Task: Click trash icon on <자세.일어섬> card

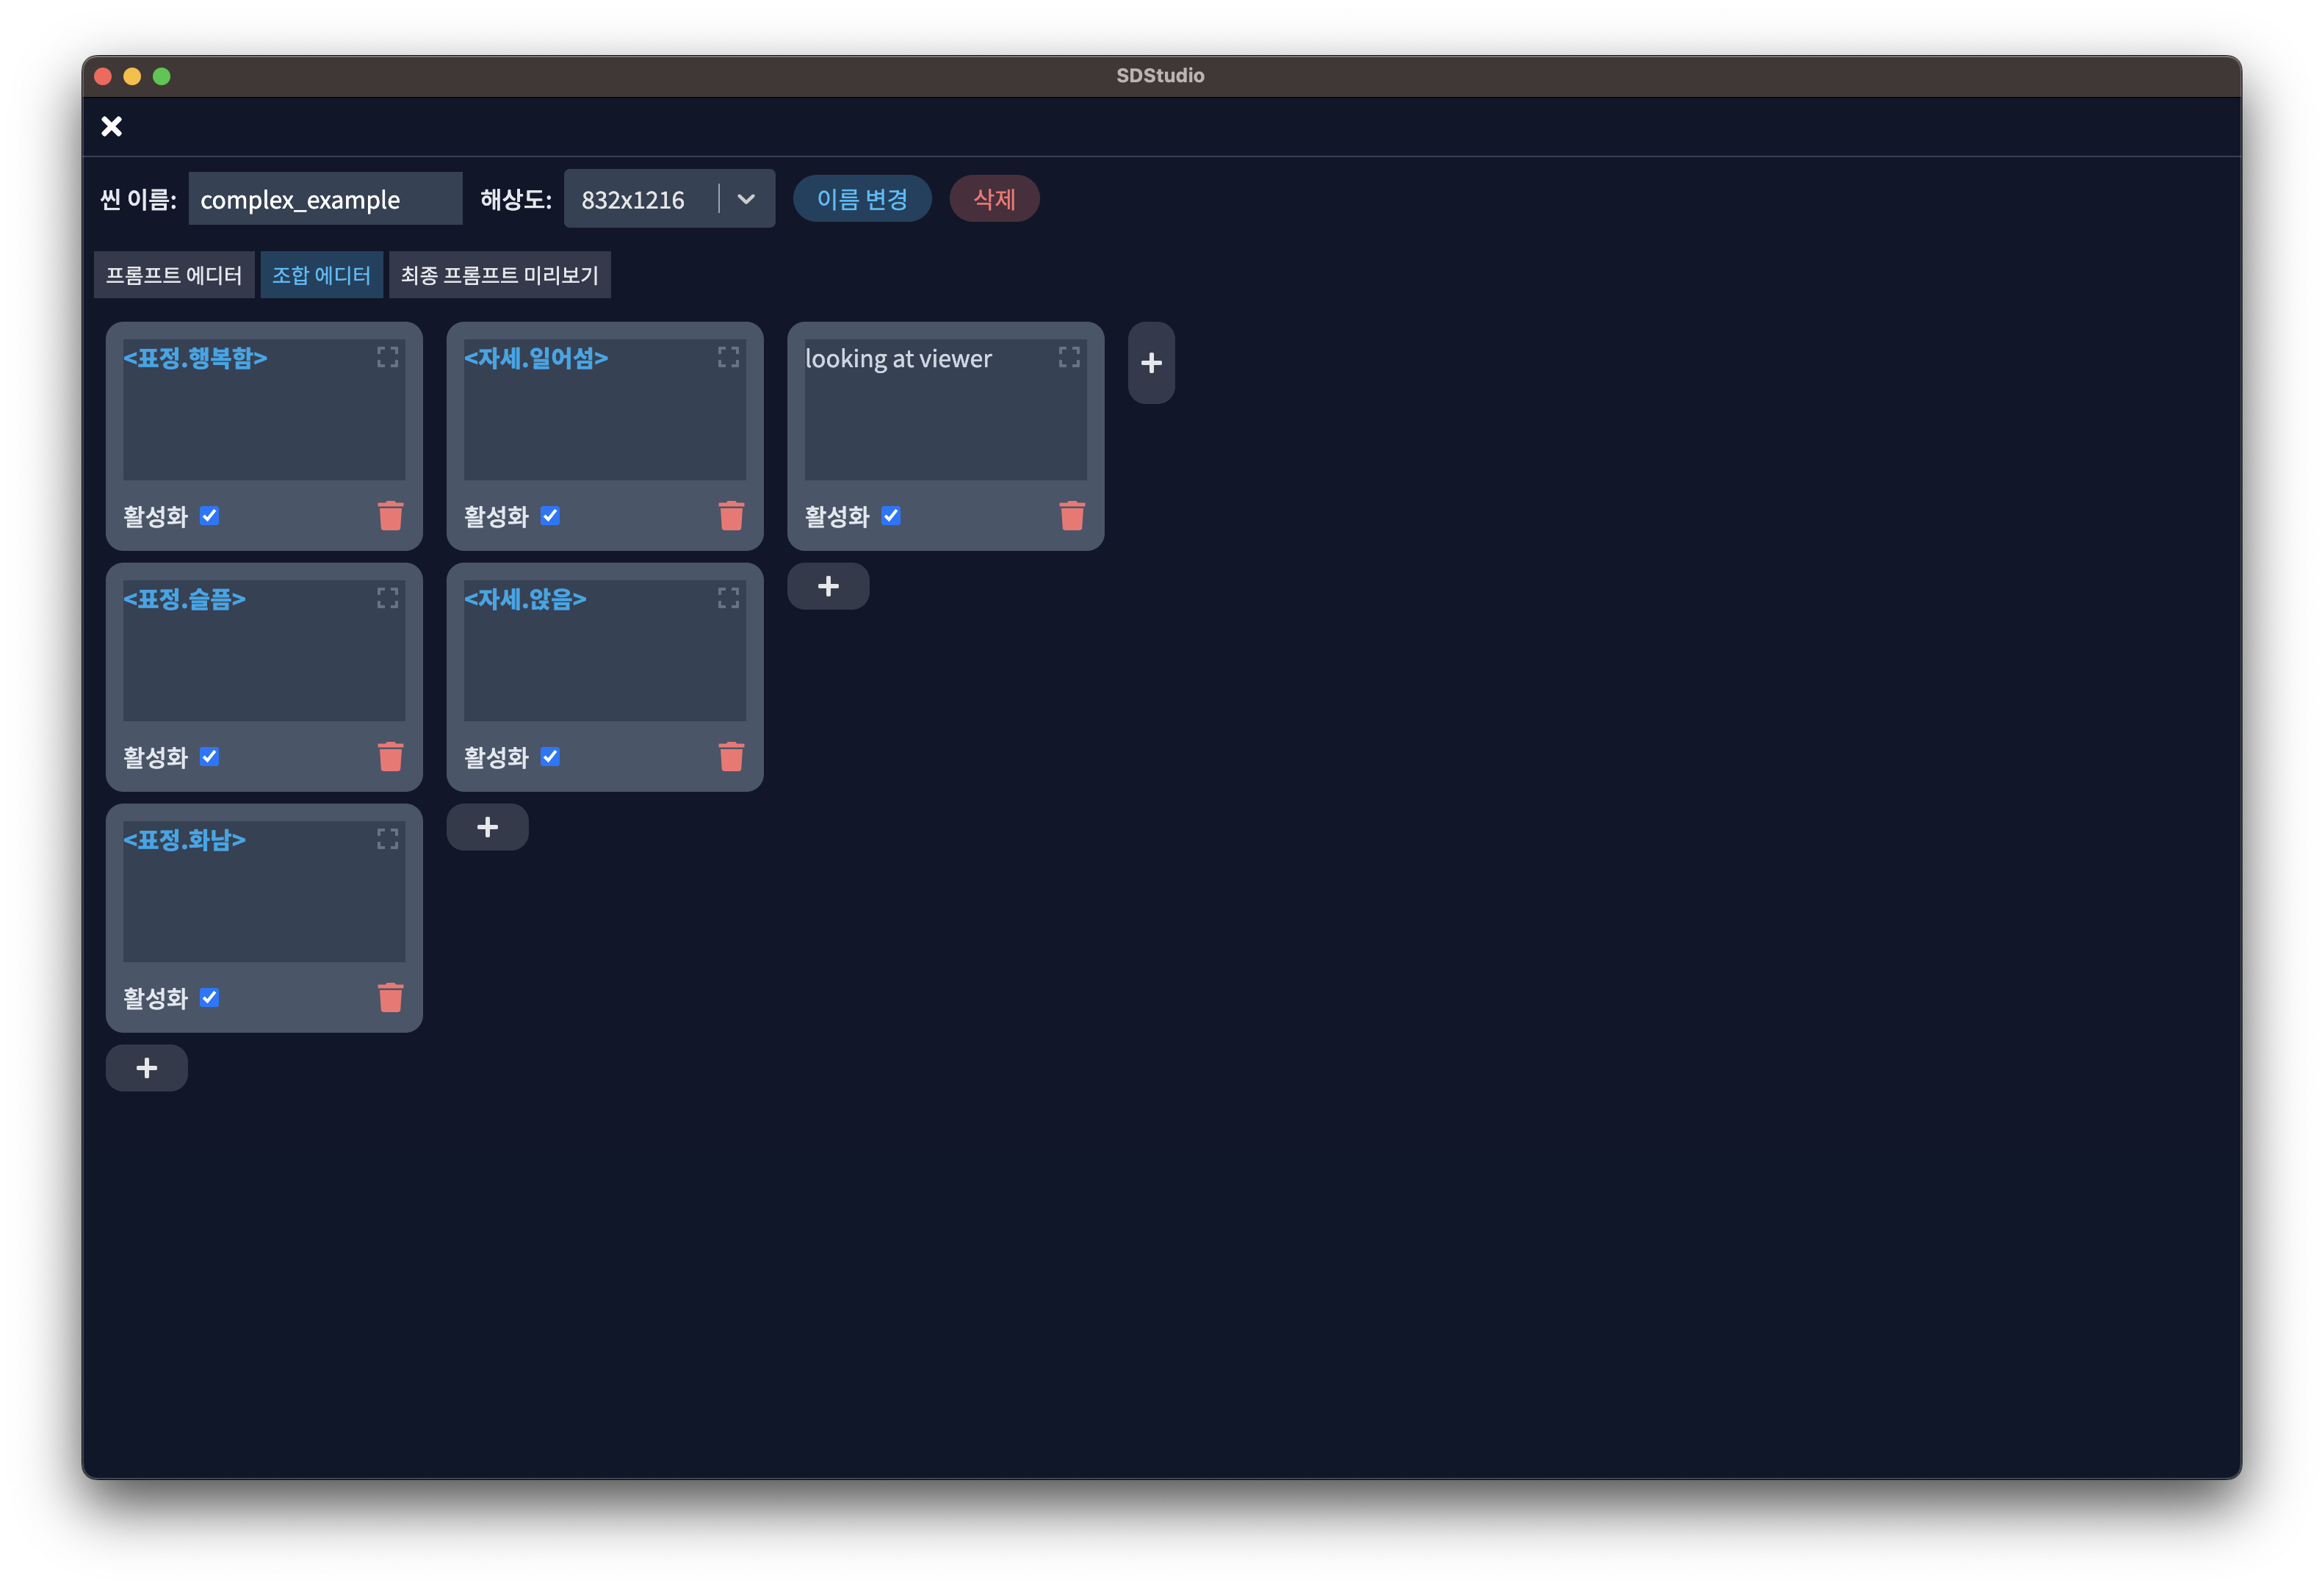Action: tap(731, 515)
